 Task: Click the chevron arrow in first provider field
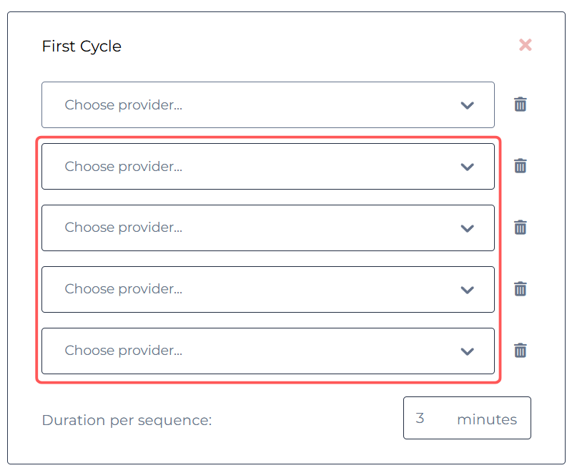468,105
